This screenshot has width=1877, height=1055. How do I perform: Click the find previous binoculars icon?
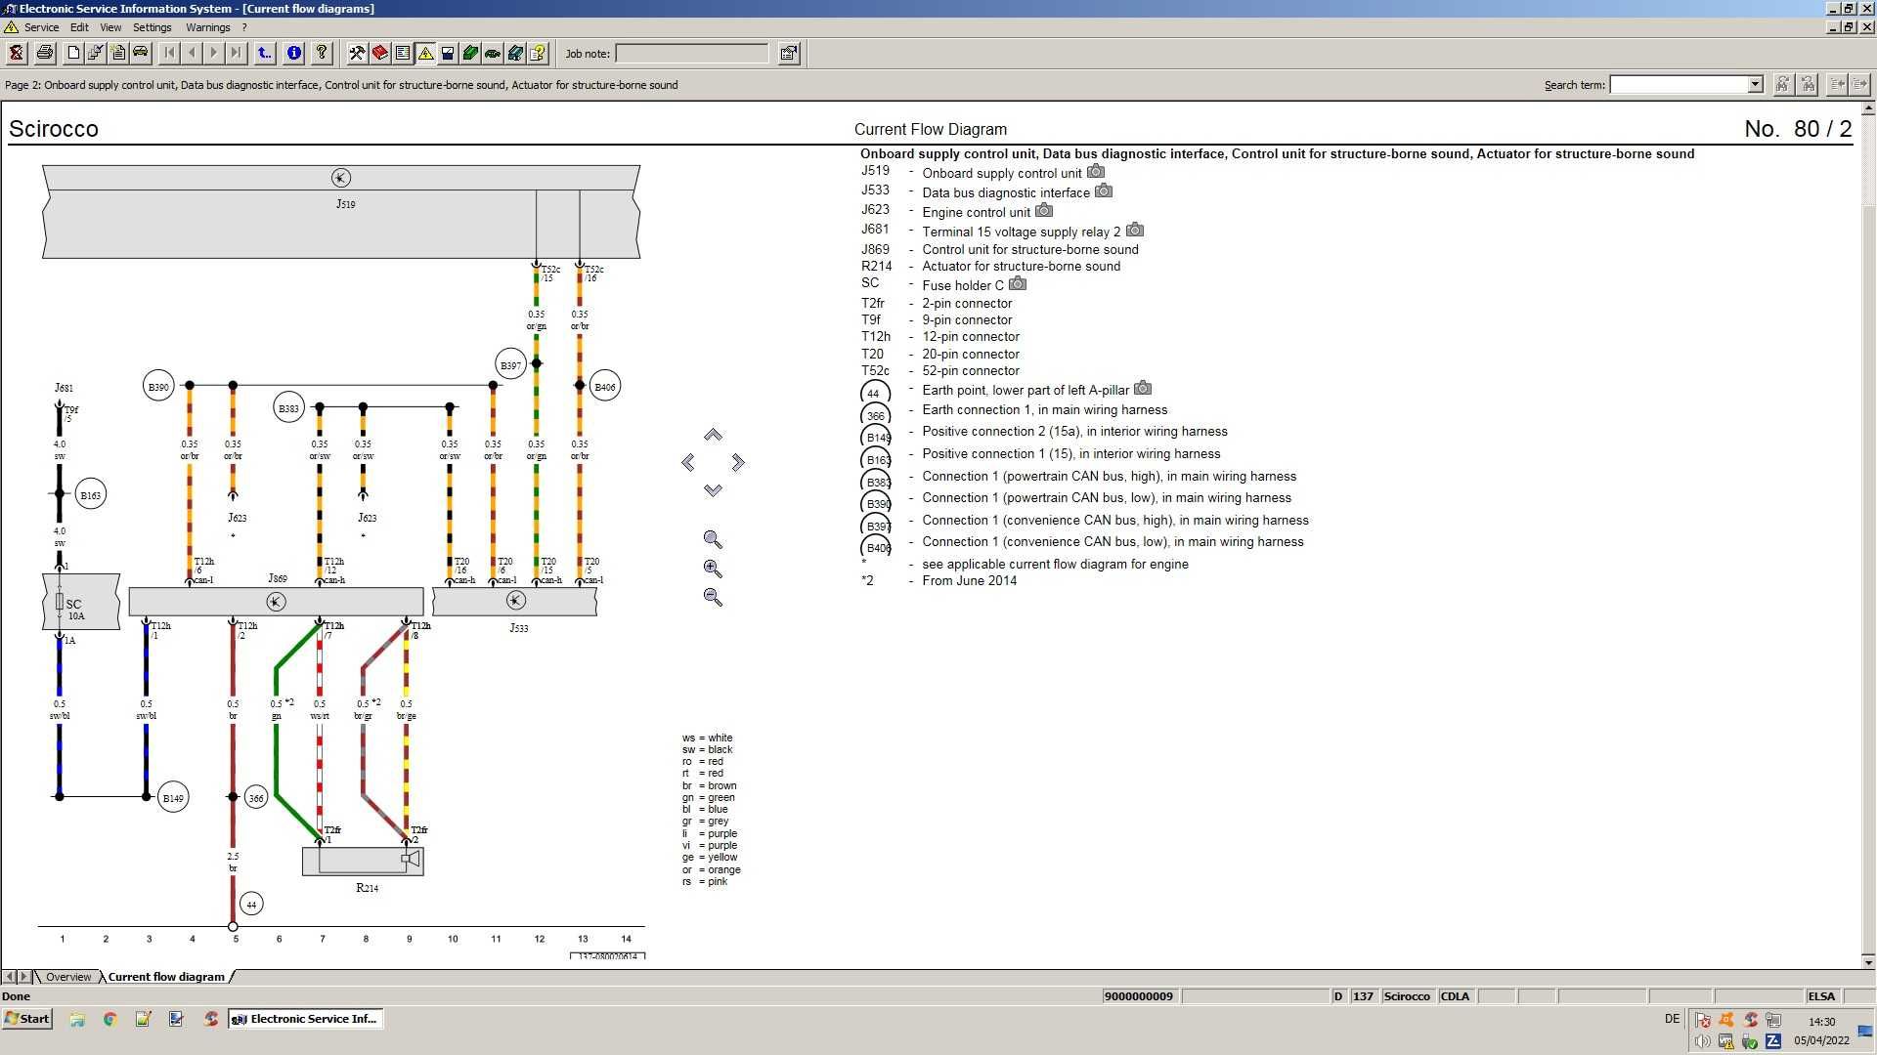coord(1808,84)
